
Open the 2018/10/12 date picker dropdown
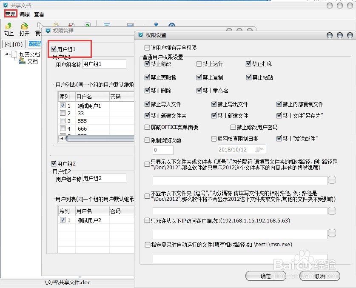261,149
